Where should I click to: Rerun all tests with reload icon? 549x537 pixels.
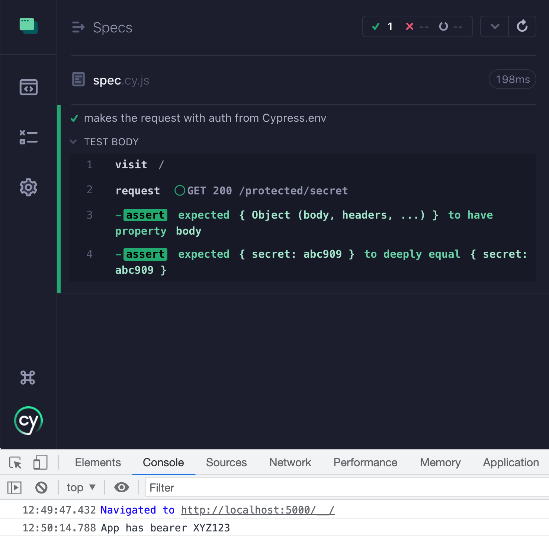tap(522, 26)
